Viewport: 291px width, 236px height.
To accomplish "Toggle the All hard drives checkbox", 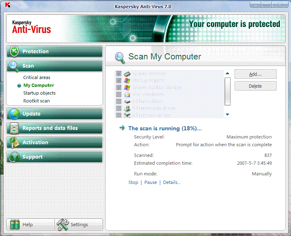I will tap(119, 101).
